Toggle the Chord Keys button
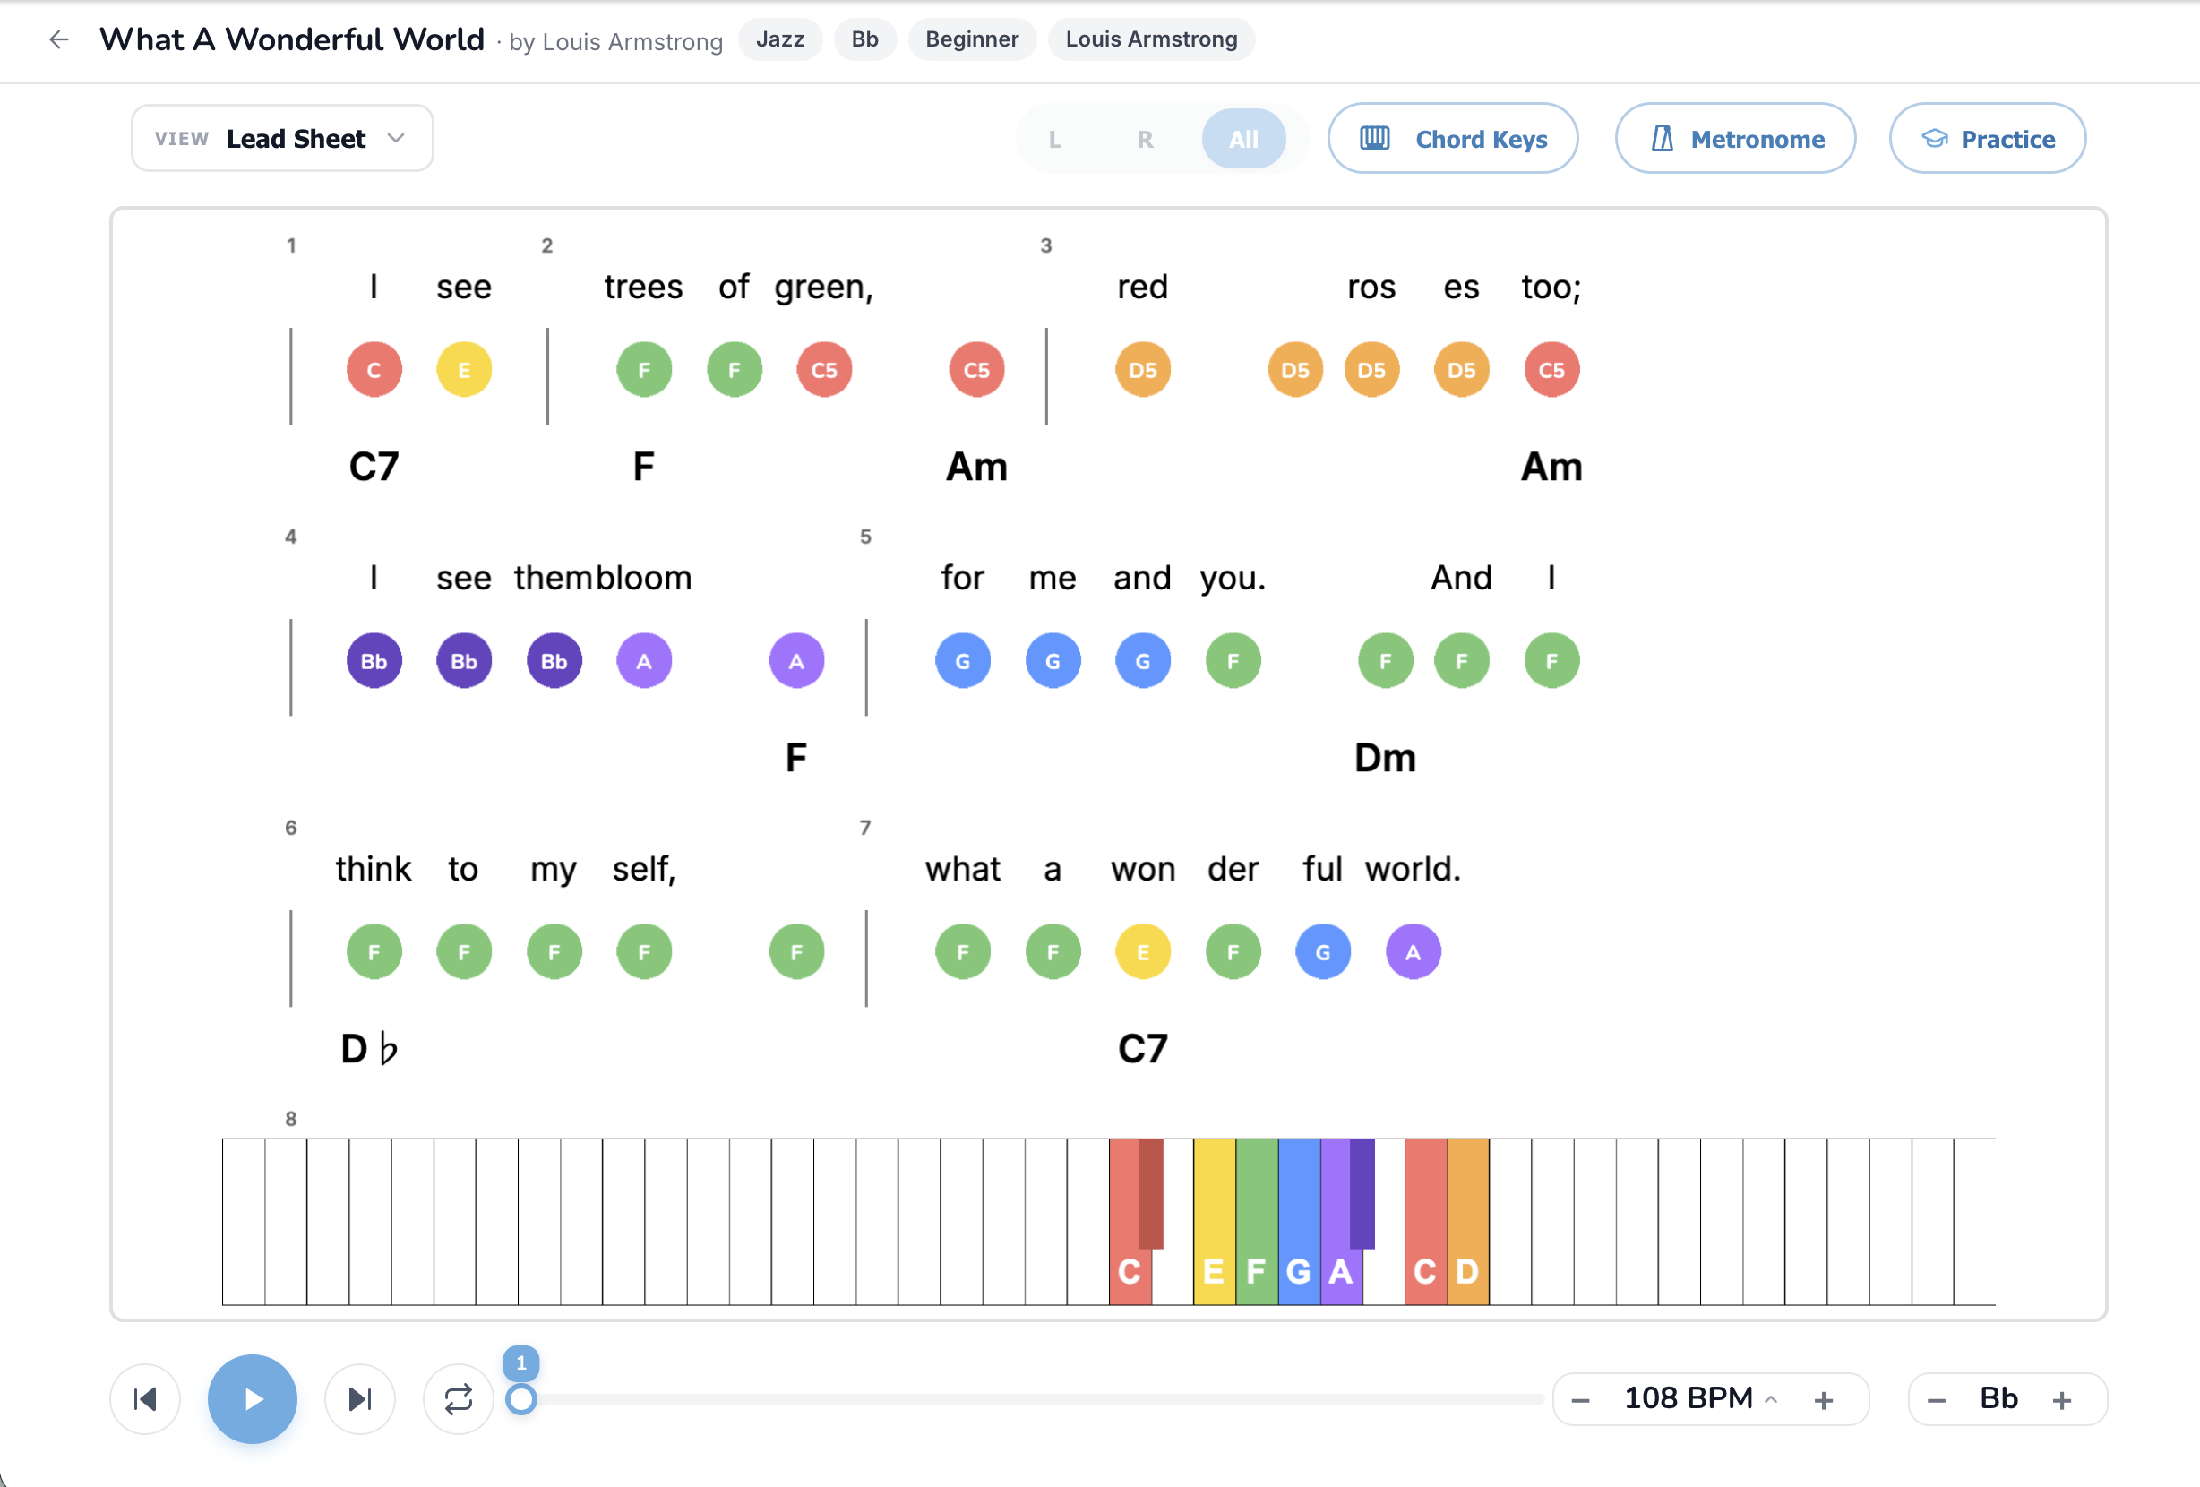This screenshot has height=1487, width=2200. point(1452,139)
